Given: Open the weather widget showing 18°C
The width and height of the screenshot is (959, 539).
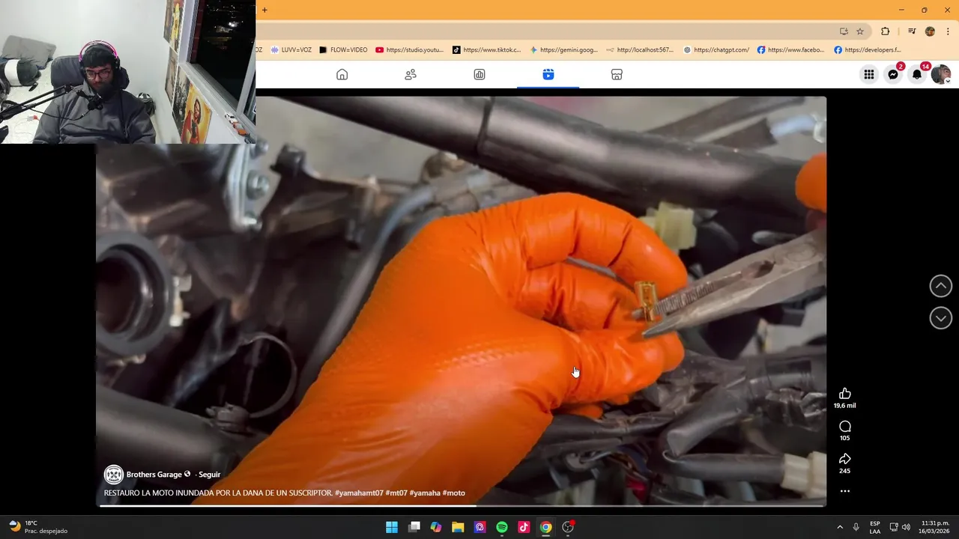Looking at the screenshot, I should pyautogui.click(x=37, y=527).
